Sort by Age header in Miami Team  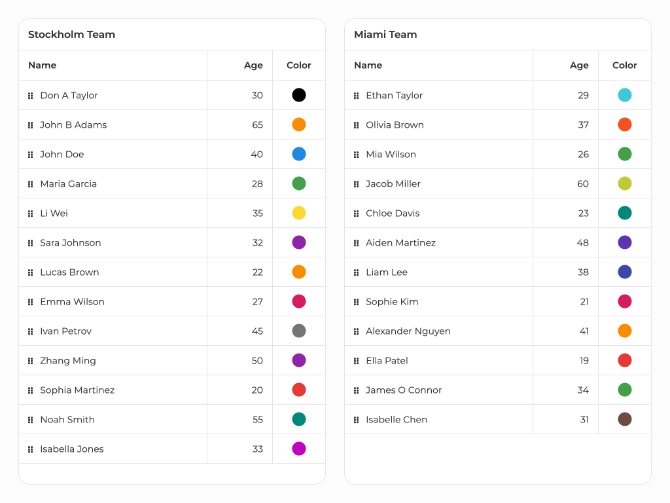579,65
